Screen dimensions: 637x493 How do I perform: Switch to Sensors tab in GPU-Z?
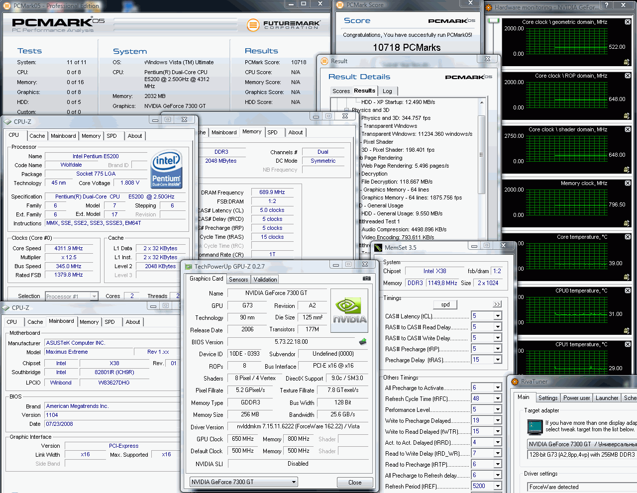[238, 280]
